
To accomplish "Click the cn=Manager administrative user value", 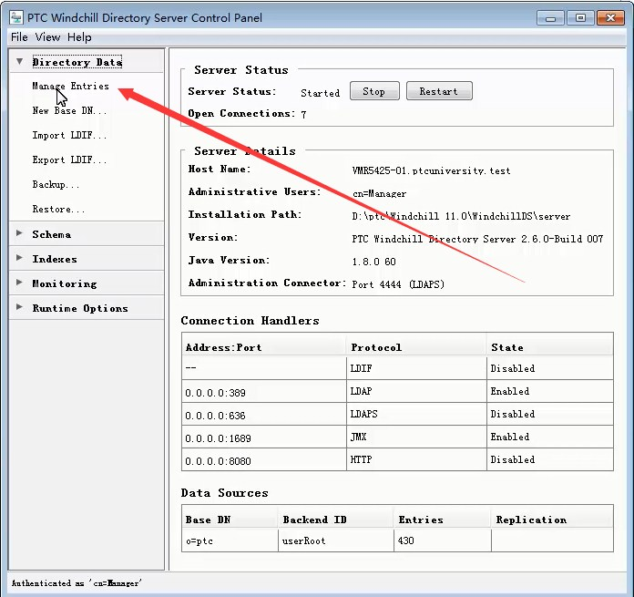I will [x=379, y=194].
